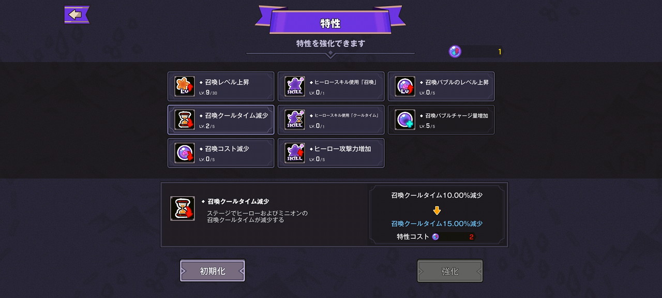662x298 pixels.
Task: Select the ヒーロースキル使用「クールタイム」 skill icon
Action: [x=295, y=120]
